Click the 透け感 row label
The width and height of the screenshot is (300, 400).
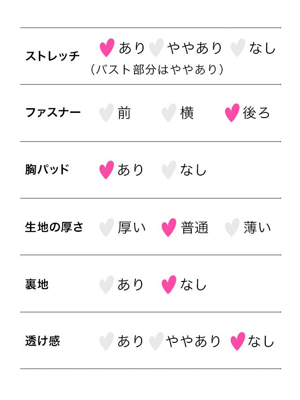click(42, 341)
